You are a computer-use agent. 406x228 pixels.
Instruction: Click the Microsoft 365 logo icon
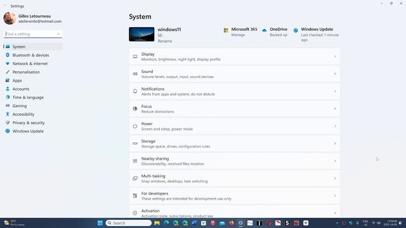pyautogui.click(x=226, y=30)
